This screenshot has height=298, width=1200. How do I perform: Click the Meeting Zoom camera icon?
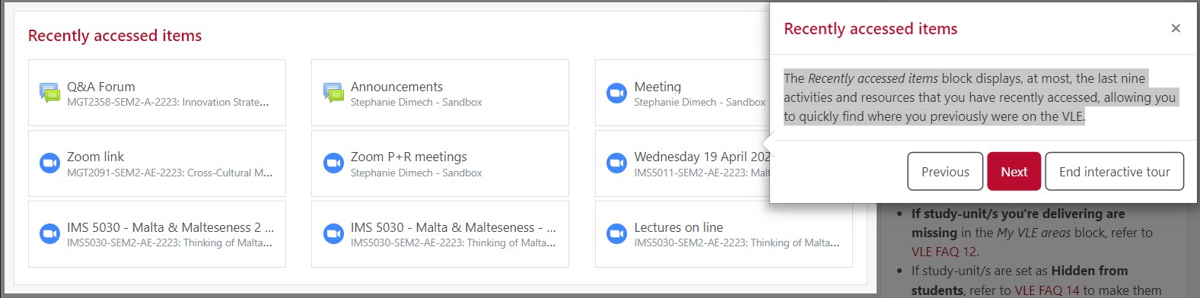click(616, 93)
